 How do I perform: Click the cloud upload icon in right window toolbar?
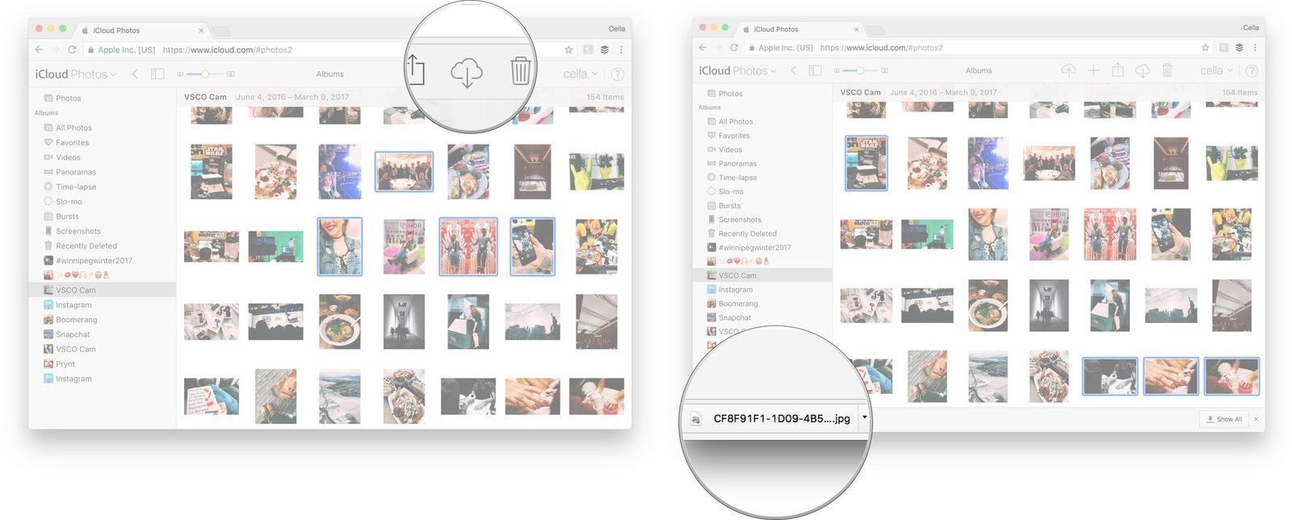[1068, 71]
